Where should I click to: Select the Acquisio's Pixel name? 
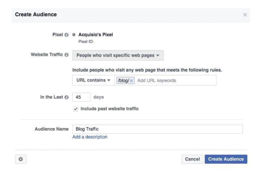point(96,35)
